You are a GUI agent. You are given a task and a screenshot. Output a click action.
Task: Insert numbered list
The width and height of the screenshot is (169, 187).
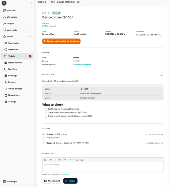tap(81, 160)
